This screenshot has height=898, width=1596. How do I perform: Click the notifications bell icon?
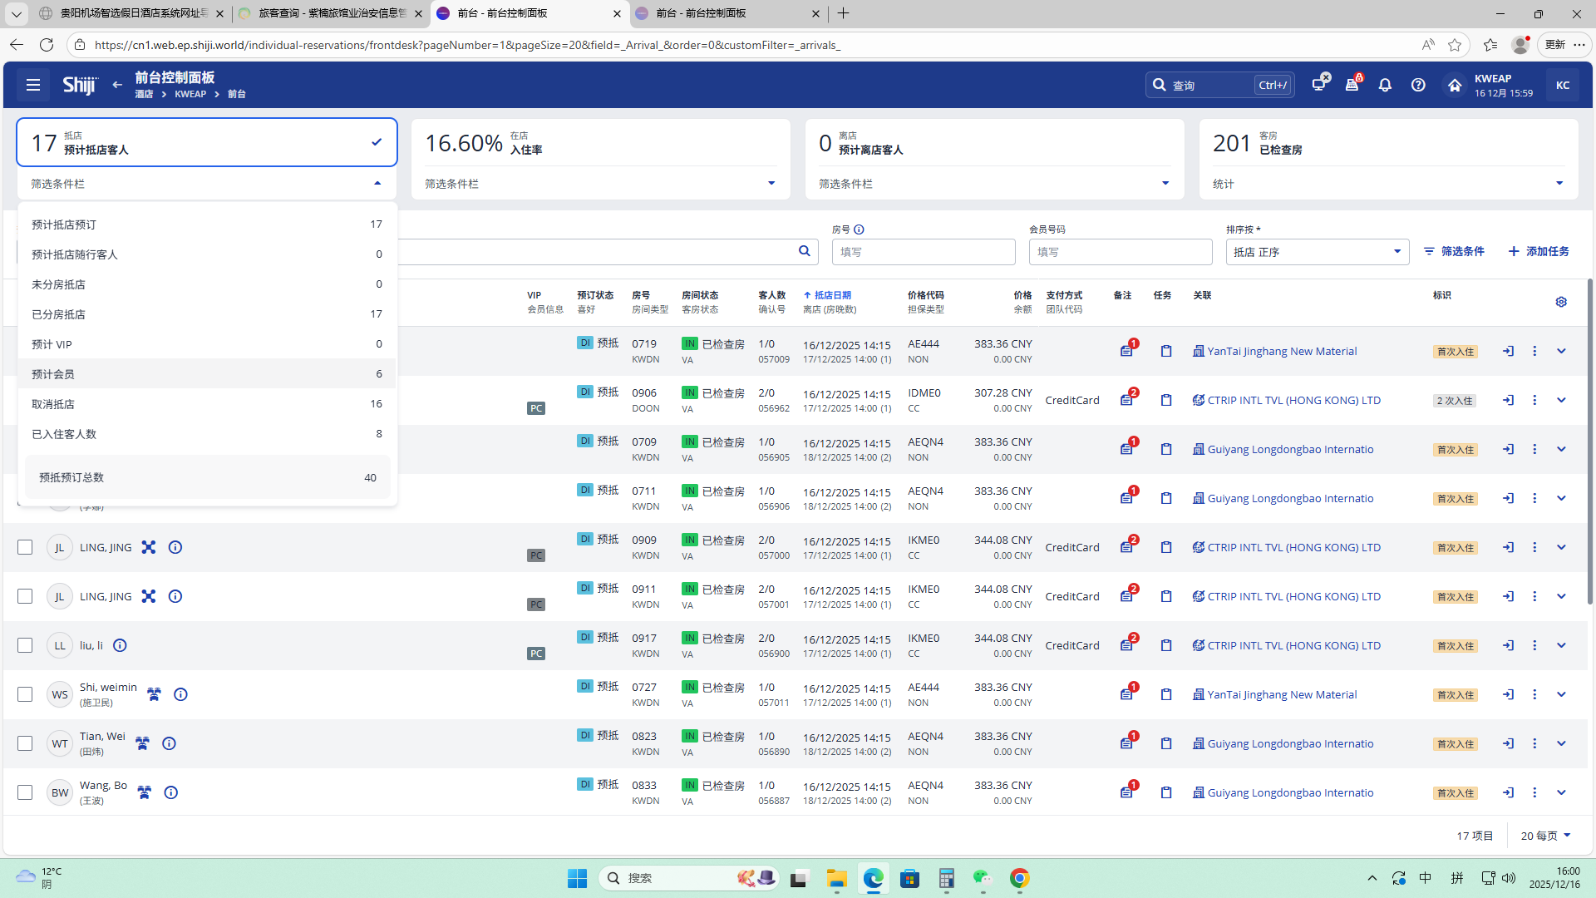coord(1385,85)
